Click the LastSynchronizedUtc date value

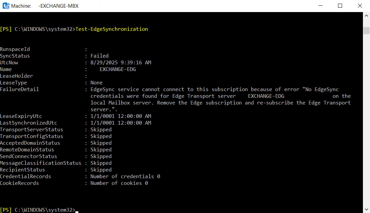coord(121,123)
